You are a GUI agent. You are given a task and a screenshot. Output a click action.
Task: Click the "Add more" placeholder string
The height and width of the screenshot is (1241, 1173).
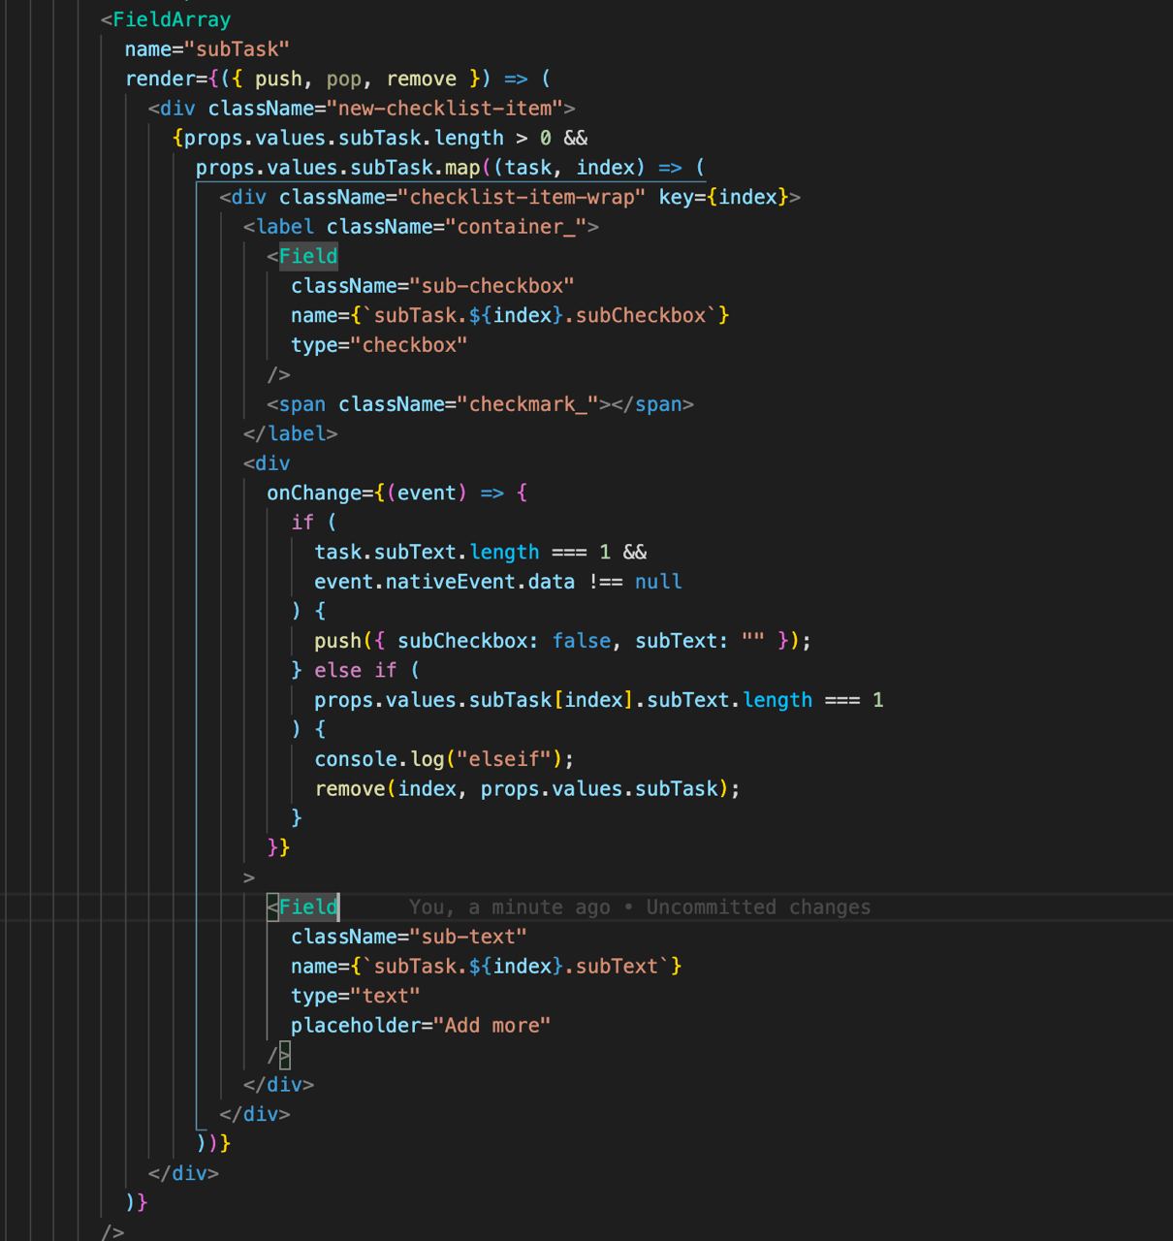(x=492, y=1026)
